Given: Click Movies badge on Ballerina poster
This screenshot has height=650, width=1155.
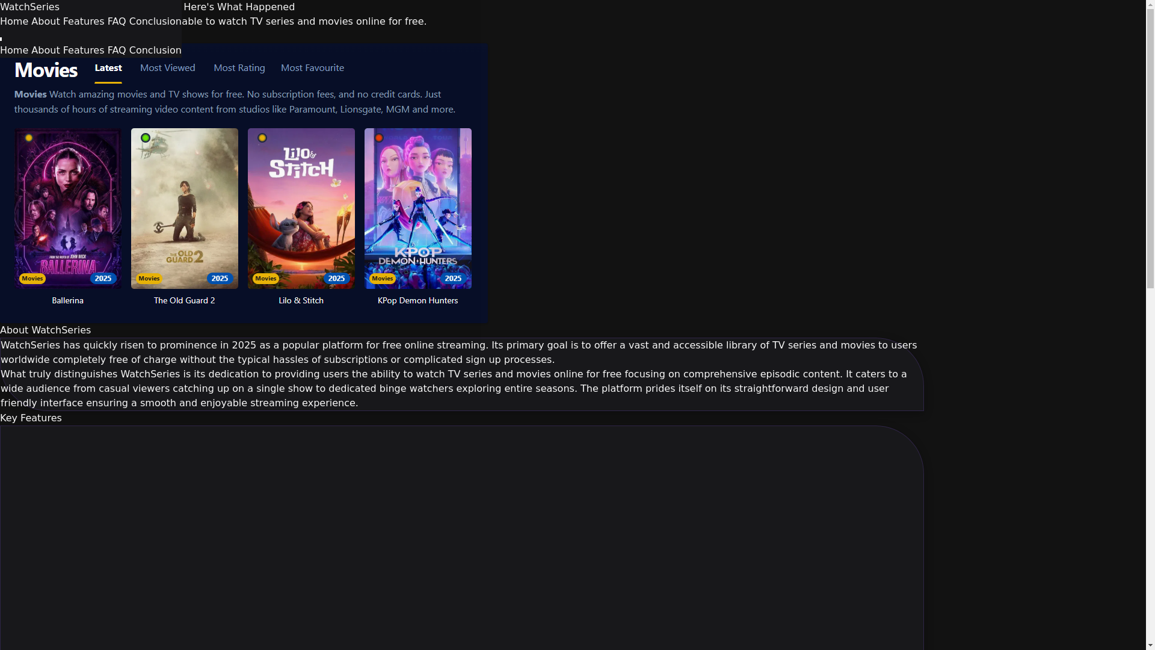Looking at the screenshot, I should tap(32, 279).
